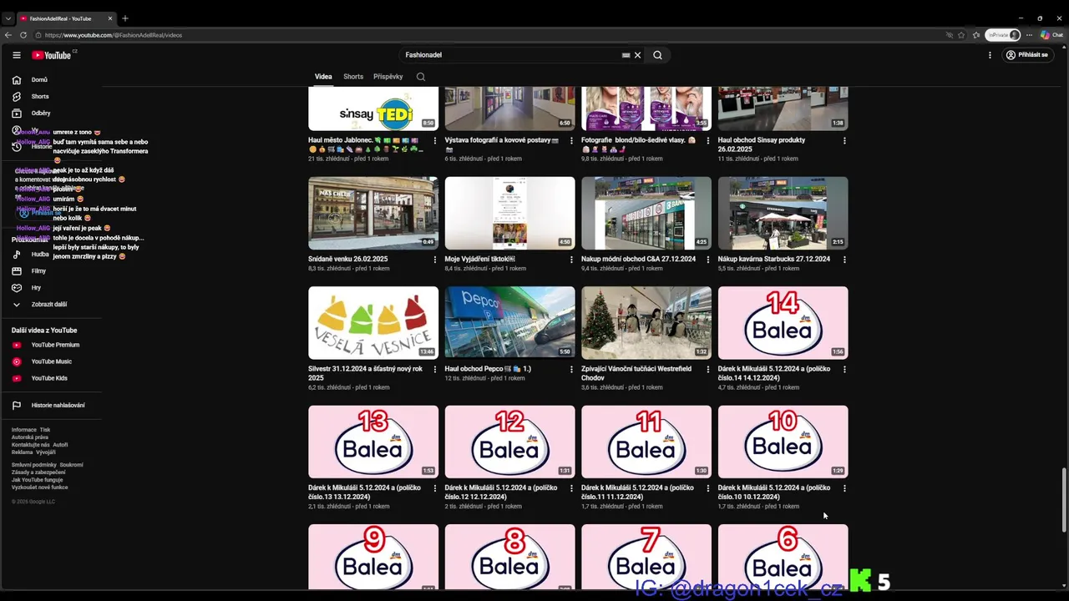This screenshot has height=601, width=1069.
Task: Switch to the Shorts channel tab
Action: coord(353,77)
